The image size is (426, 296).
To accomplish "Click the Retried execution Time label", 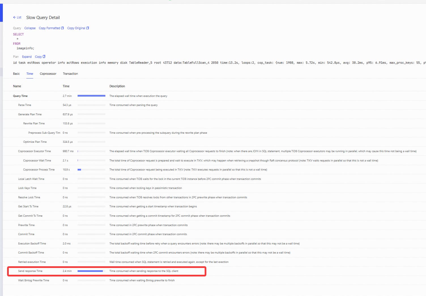I will [32, 262].
